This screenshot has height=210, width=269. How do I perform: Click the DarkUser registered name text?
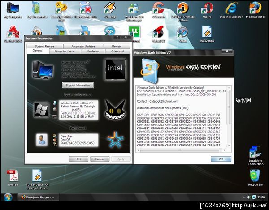(66, 137)
